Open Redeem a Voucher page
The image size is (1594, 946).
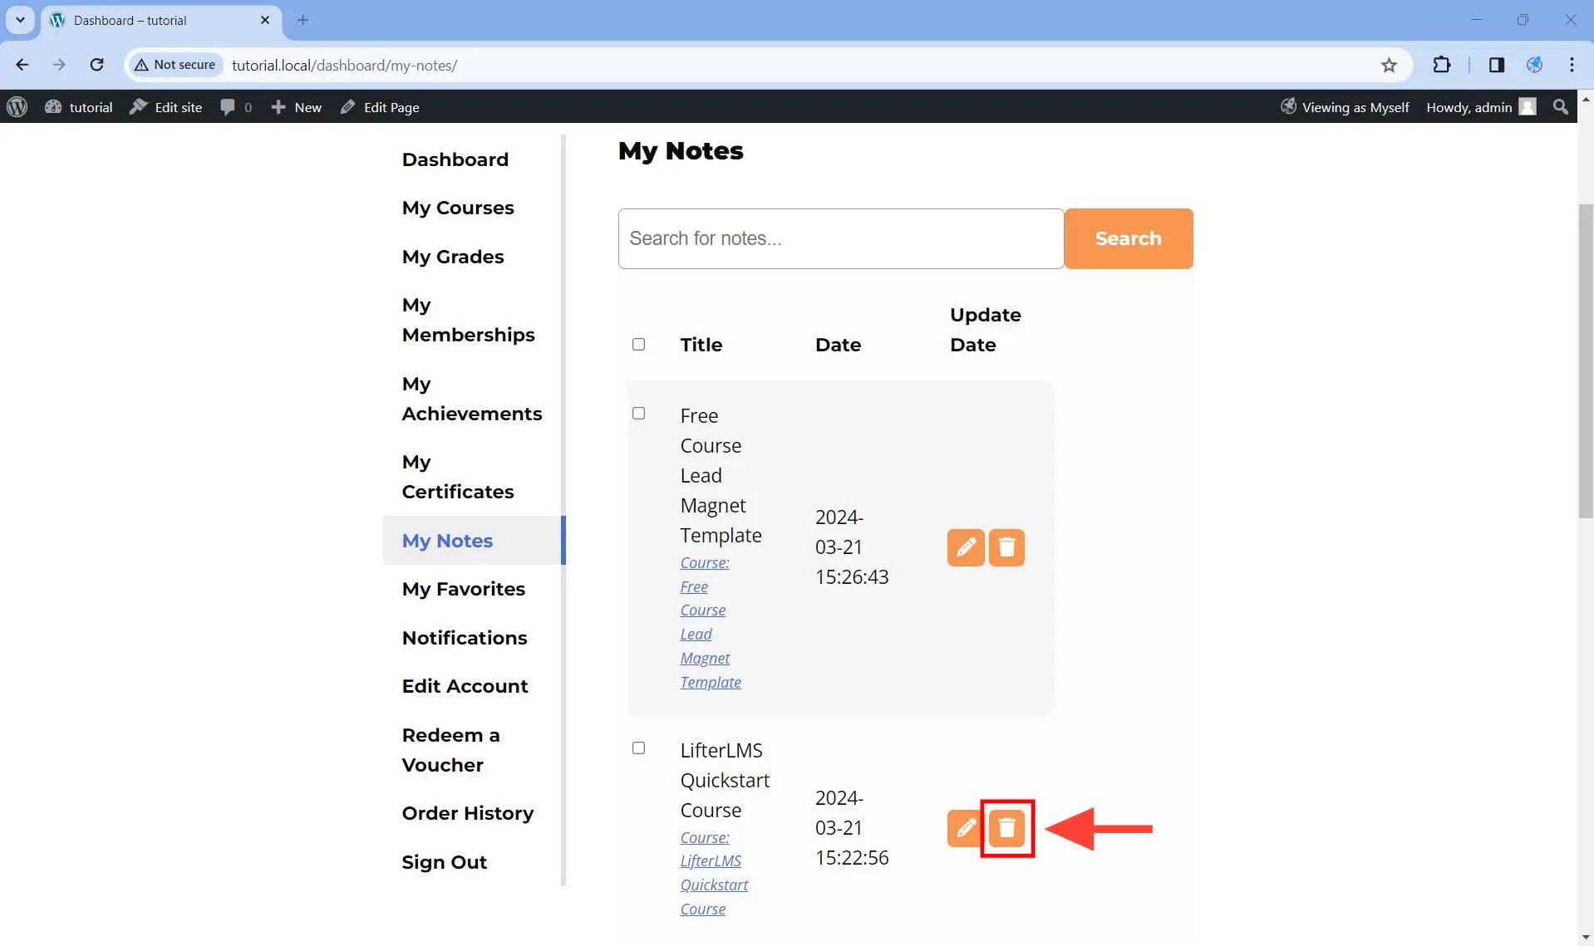pyautogui.click(x=451, y=750)
